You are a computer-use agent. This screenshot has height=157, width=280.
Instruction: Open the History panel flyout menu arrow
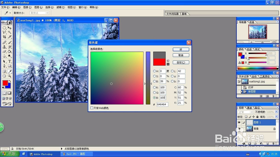click(277, 76)
